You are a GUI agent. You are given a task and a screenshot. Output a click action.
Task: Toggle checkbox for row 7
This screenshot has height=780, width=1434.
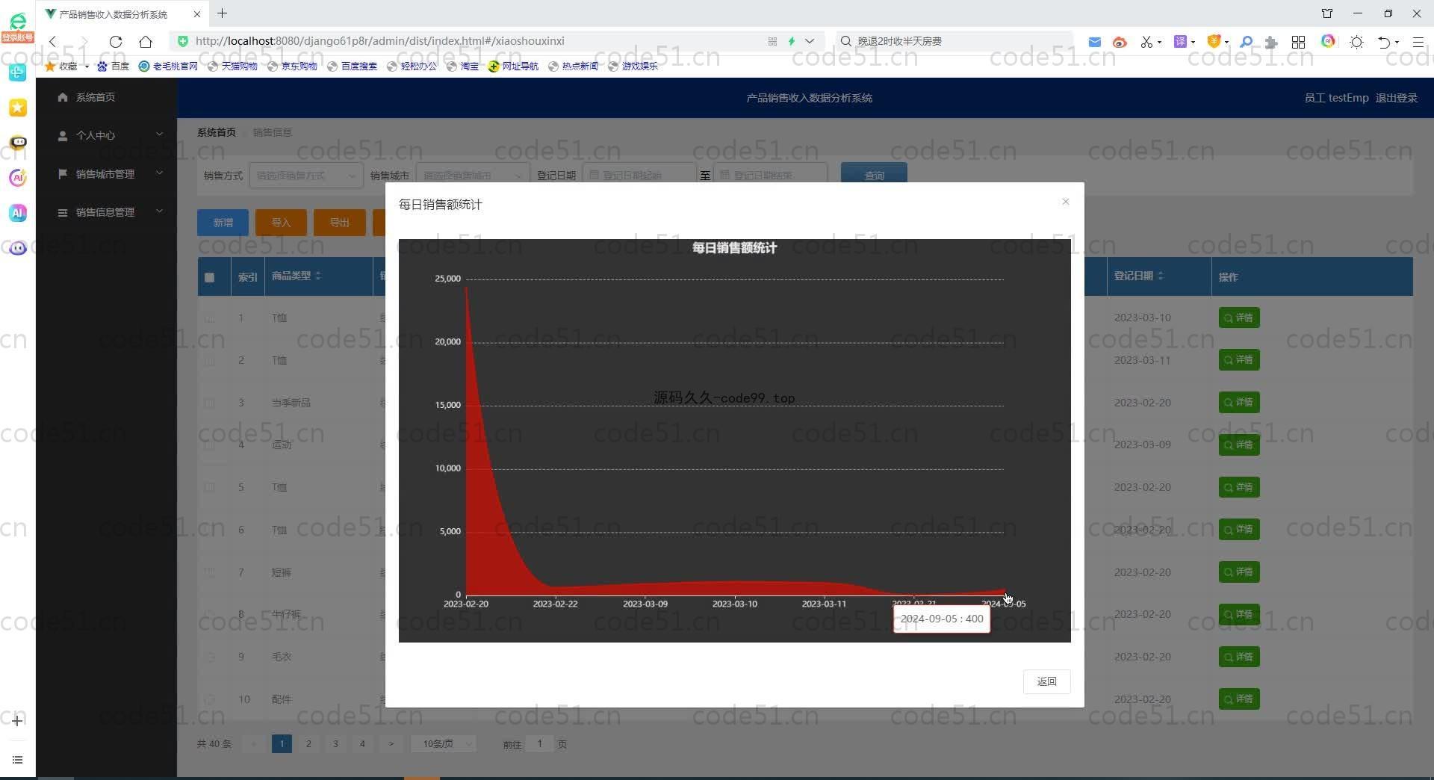click(209, 572)
